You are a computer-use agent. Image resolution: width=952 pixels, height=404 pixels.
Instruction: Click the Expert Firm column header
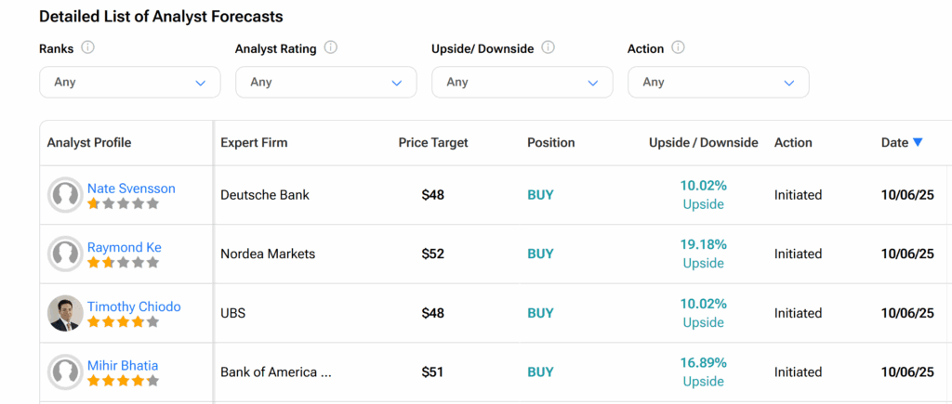(x=254, y=142)
